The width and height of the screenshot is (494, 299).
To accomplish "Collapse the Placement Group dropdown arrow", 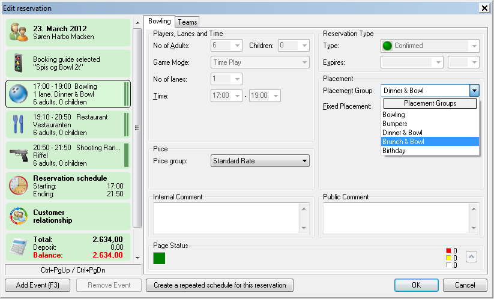I will tap(474, 91).
